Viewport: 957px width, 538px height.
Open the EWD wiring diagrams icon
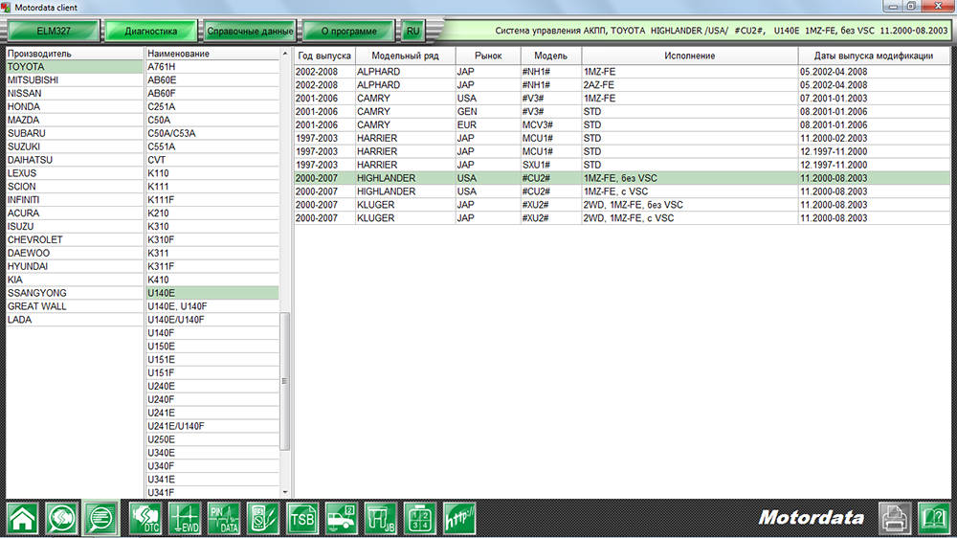tap(186, 518)
